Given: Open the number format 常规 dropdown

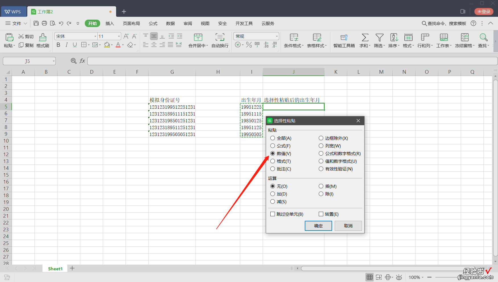Looking at the screenshot, I should pos(277,36).
